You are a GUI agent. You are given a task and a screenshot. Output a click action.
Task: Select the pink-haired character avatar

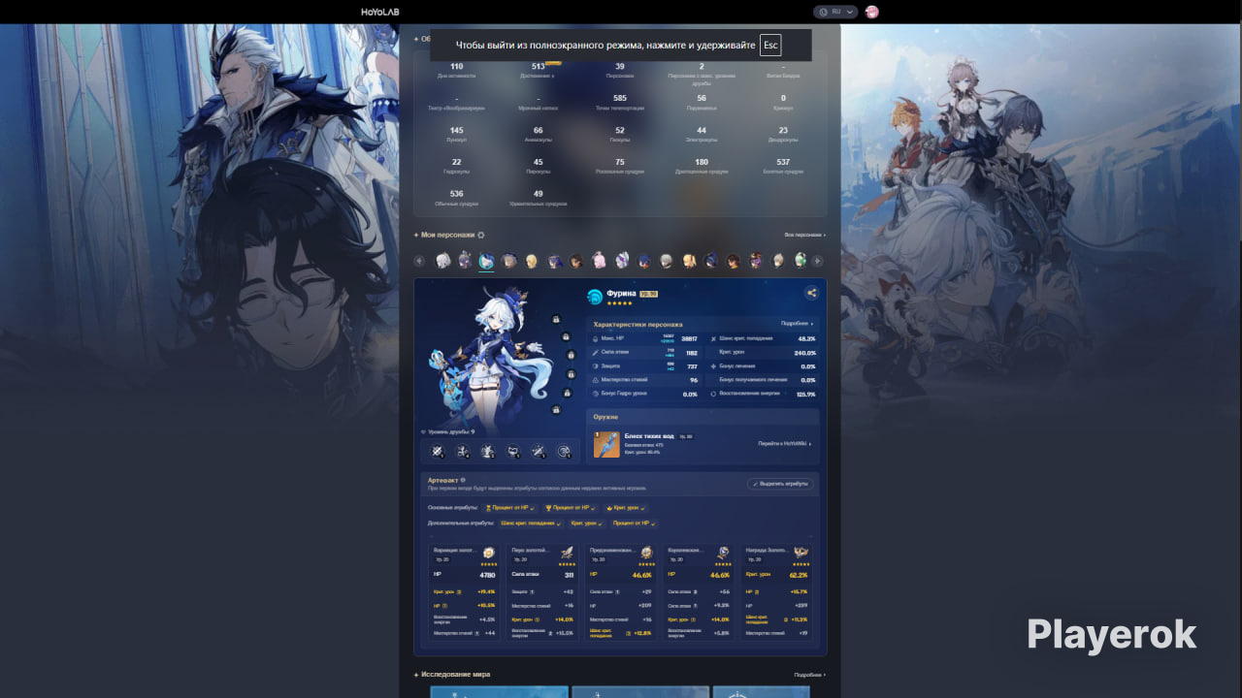click(599, 261)
